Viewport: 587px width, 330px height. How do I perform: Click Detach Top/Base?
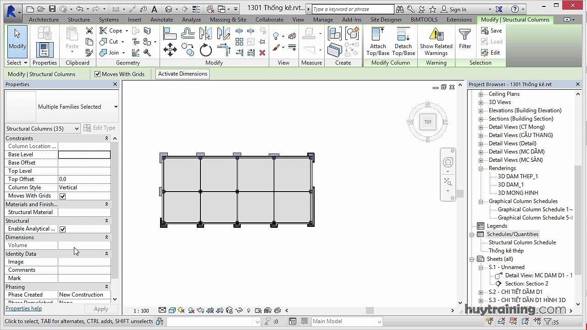pos(403,42)
